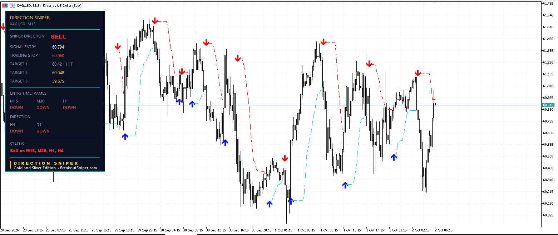Viewport: 558px width, 235px height.
Task: Click the 1 Oct 05:15 label on time axis
Action: point(306,230)
